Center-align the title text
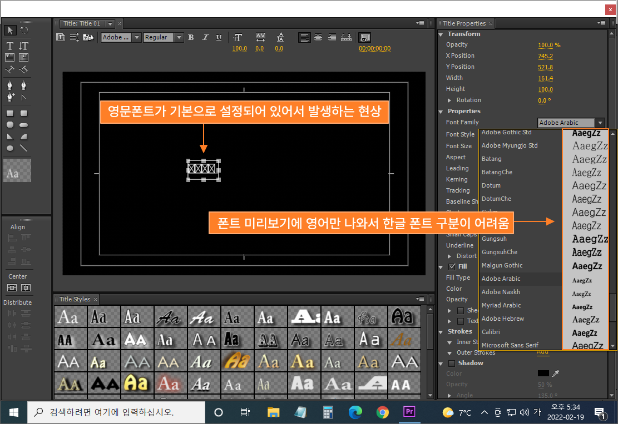618x424 pixels. [319, 37]
